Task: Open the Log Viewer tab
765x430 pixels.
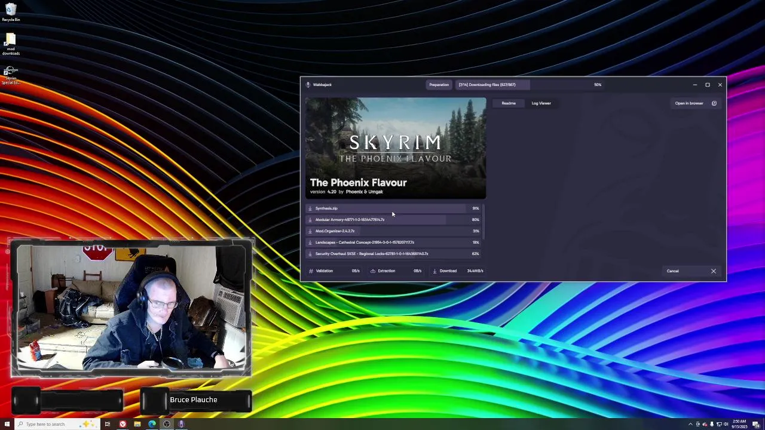Action: (x=541, y=103)
